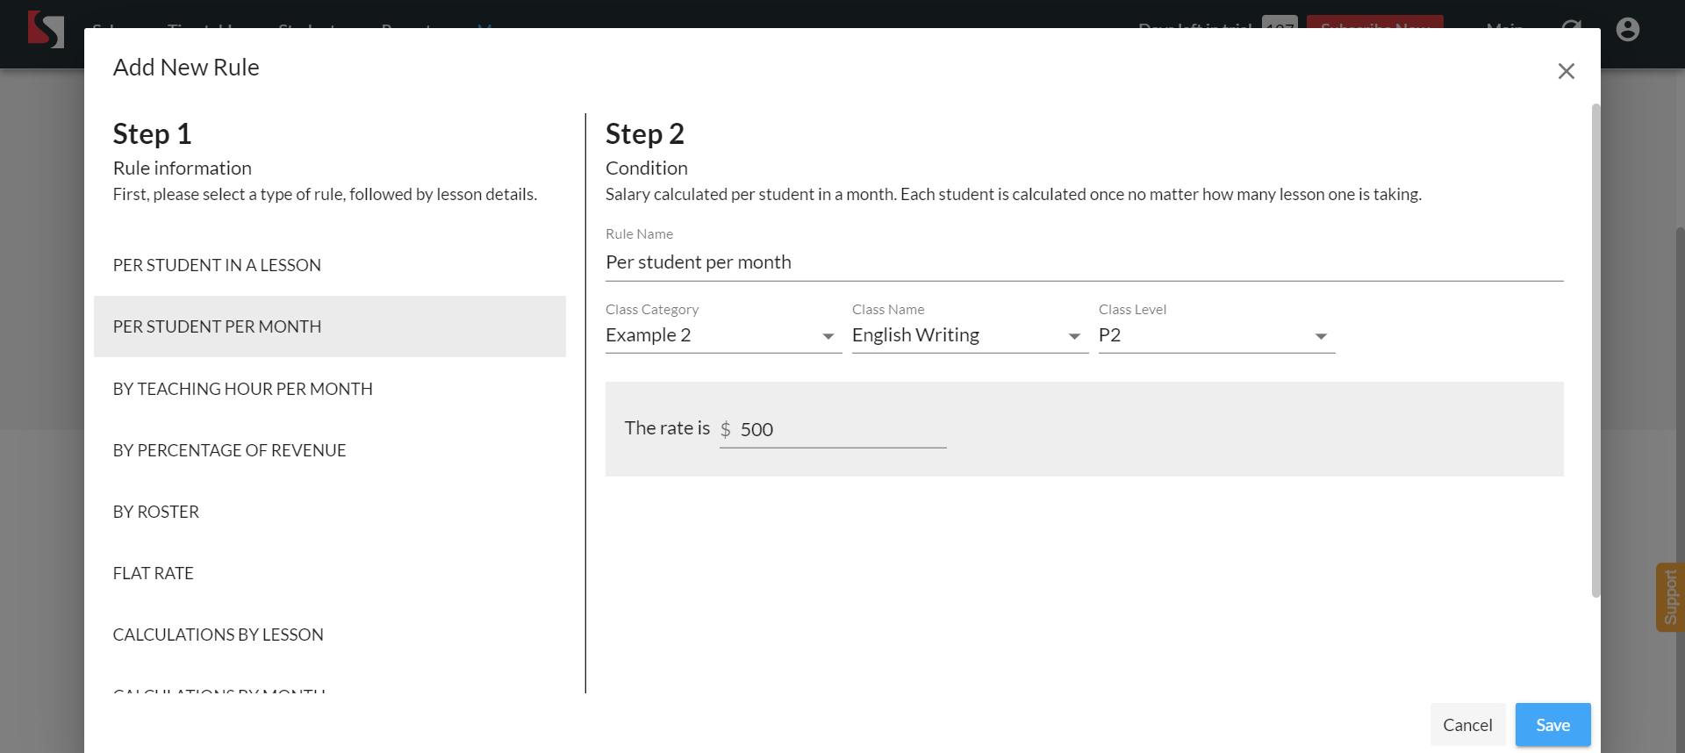Click the app logo in header
Screen dimensions: 1685x753
46,29
